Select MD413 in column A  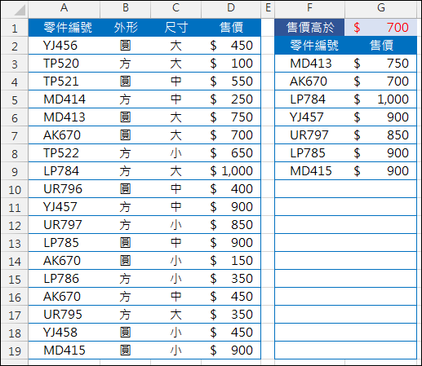[64, 117]
